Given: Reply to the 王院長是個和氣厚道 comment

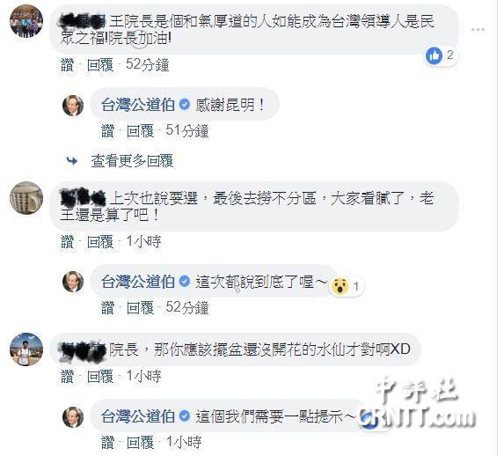Looking at the screenshot, I should (100, 64).
